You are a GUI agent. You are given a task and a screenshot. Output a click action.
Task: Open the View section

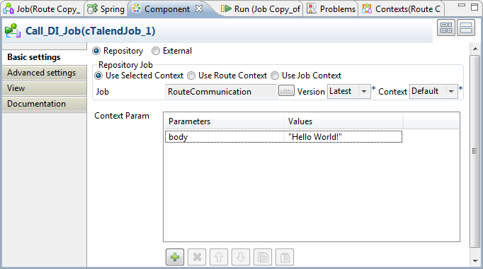(x=45, y=88)
